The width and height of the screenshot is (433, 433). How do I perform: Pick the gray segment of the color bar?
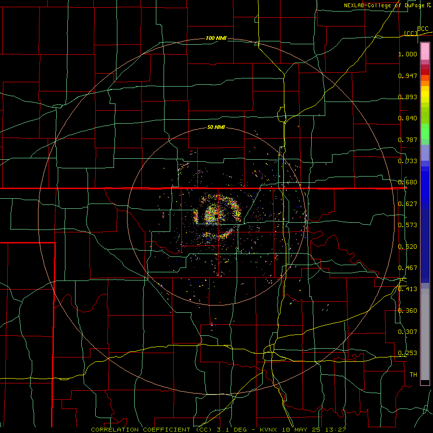[425, 334]
